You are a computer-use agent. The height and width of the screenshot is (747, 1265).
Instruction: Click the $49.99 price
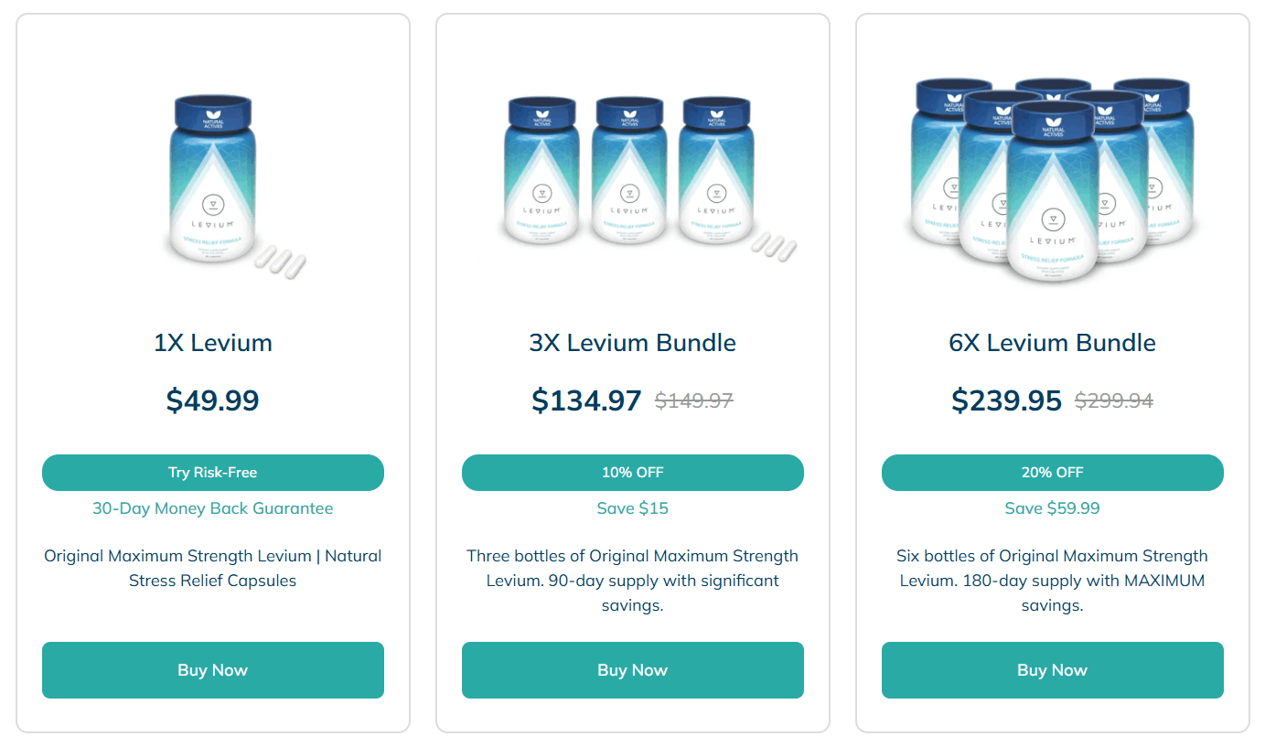click(x=212, y=400)
